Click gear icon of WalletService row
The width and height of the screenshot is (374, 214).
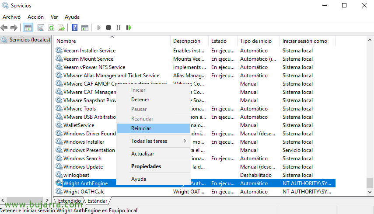click(x=59, y=125)
